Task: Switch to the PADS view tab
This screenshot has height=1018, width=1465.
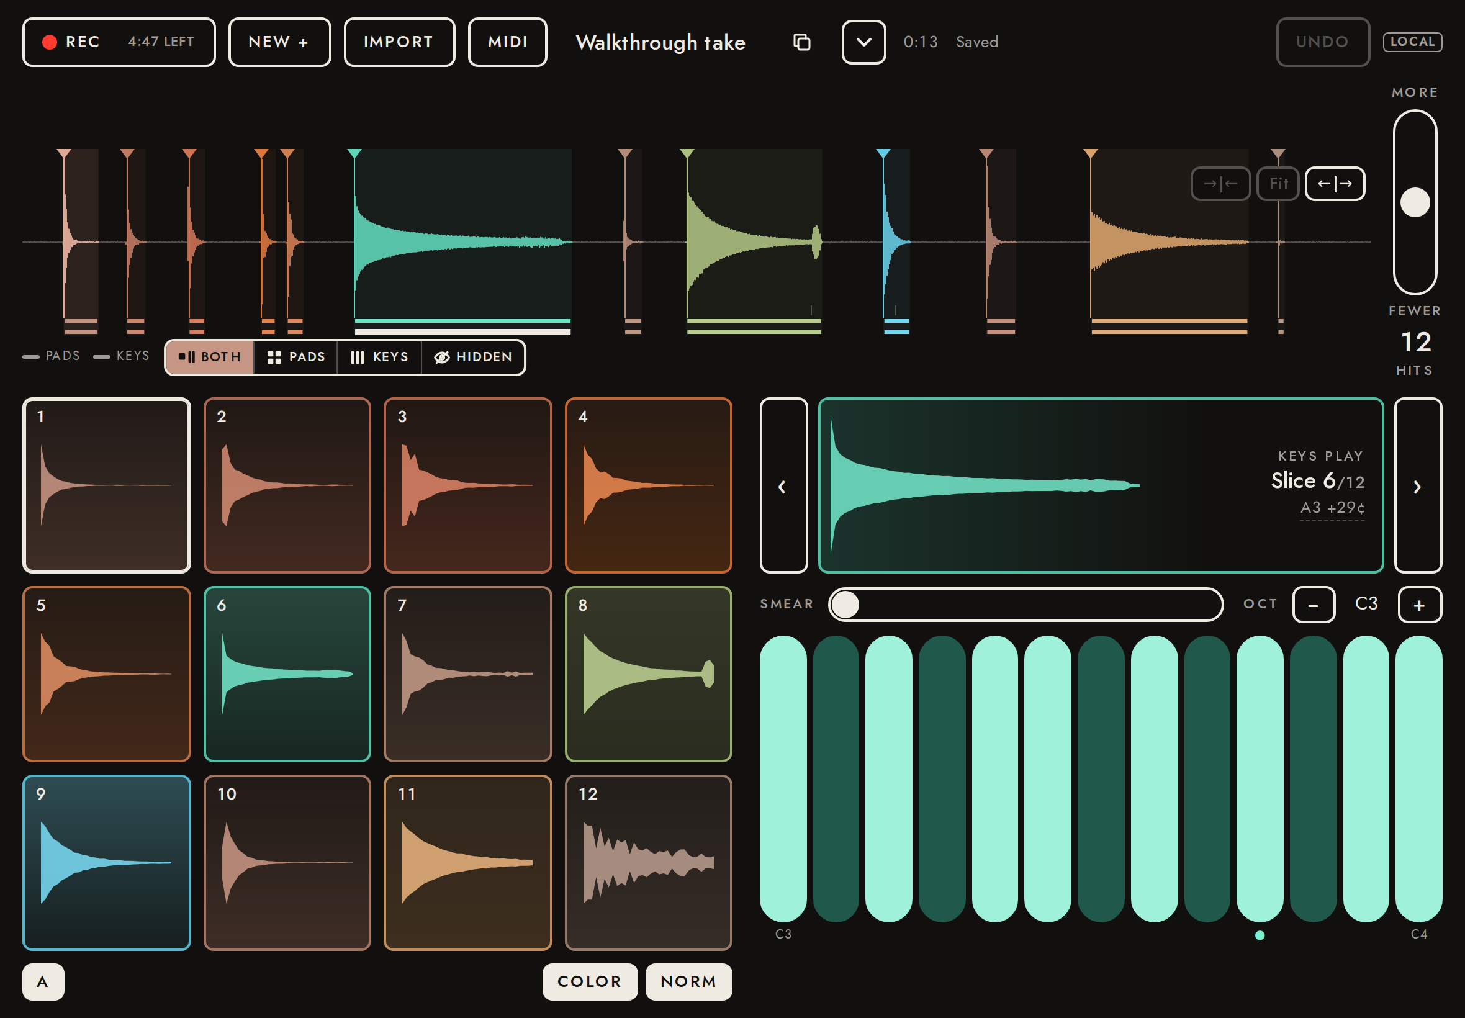Action: pos(296,357)
